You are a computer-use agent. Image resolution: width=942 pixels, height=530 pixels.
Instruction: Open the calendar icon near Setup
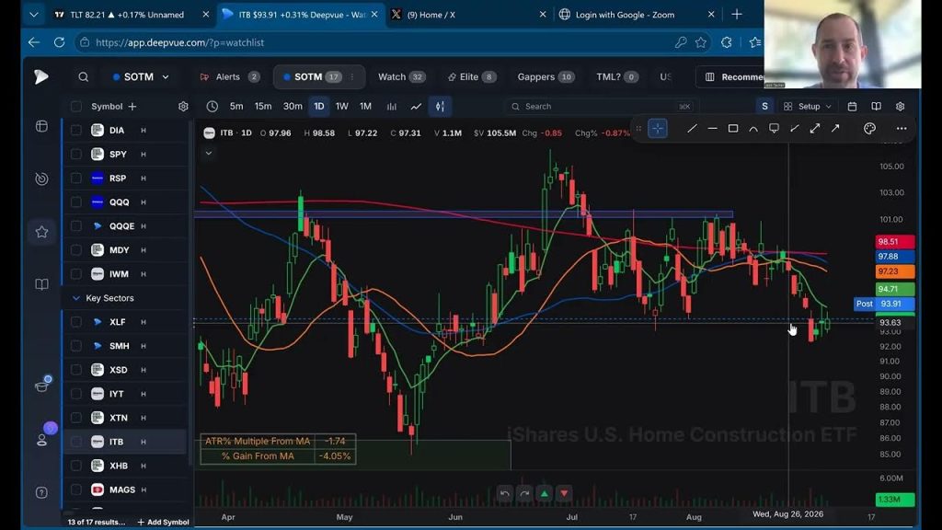point(852,107)
